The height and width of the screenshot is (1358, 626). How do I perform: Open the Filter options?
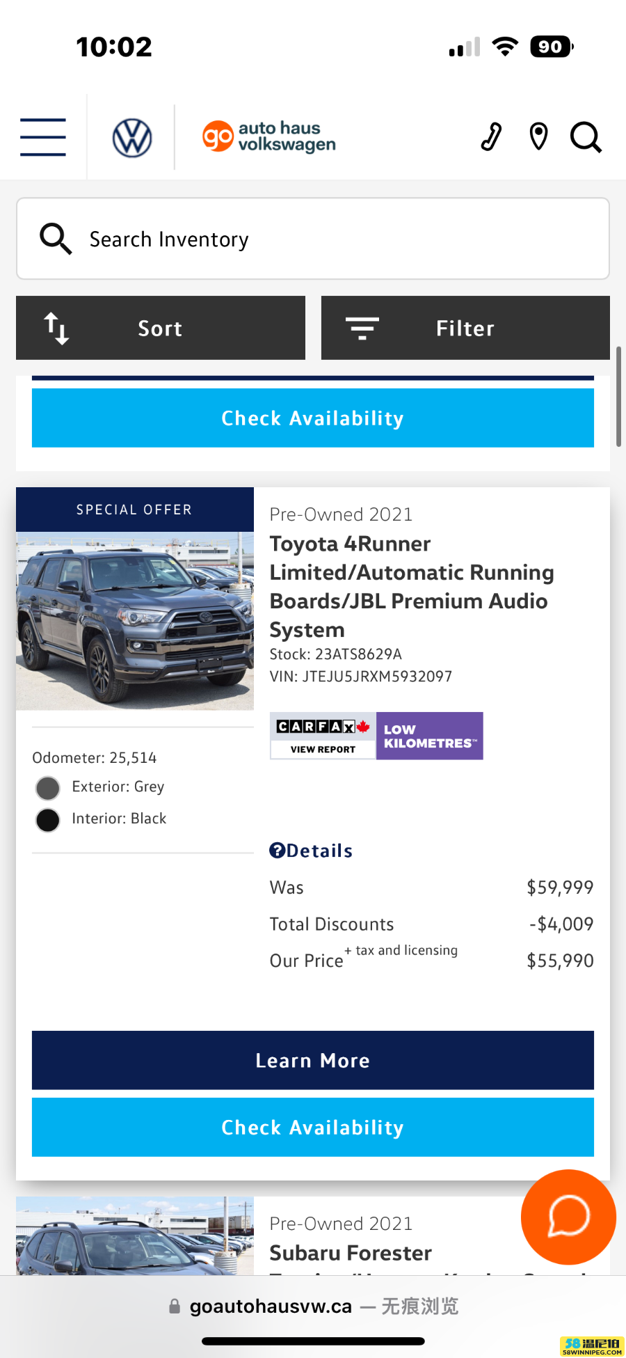pyautogui.click(x=465, y=328)
